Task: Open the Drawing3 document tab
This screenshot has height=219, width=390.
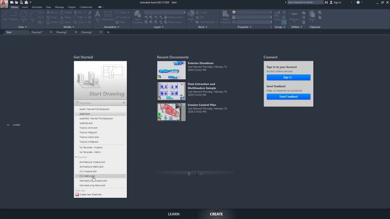Action: (86, 32)
